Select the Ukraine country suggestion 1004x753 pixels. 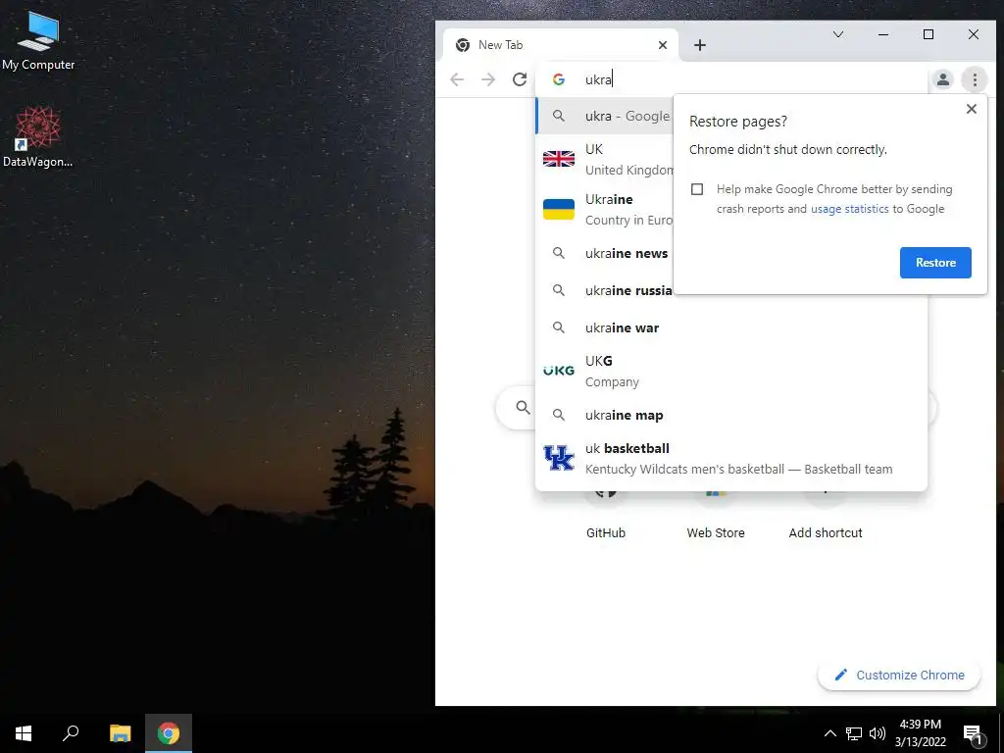604,209
